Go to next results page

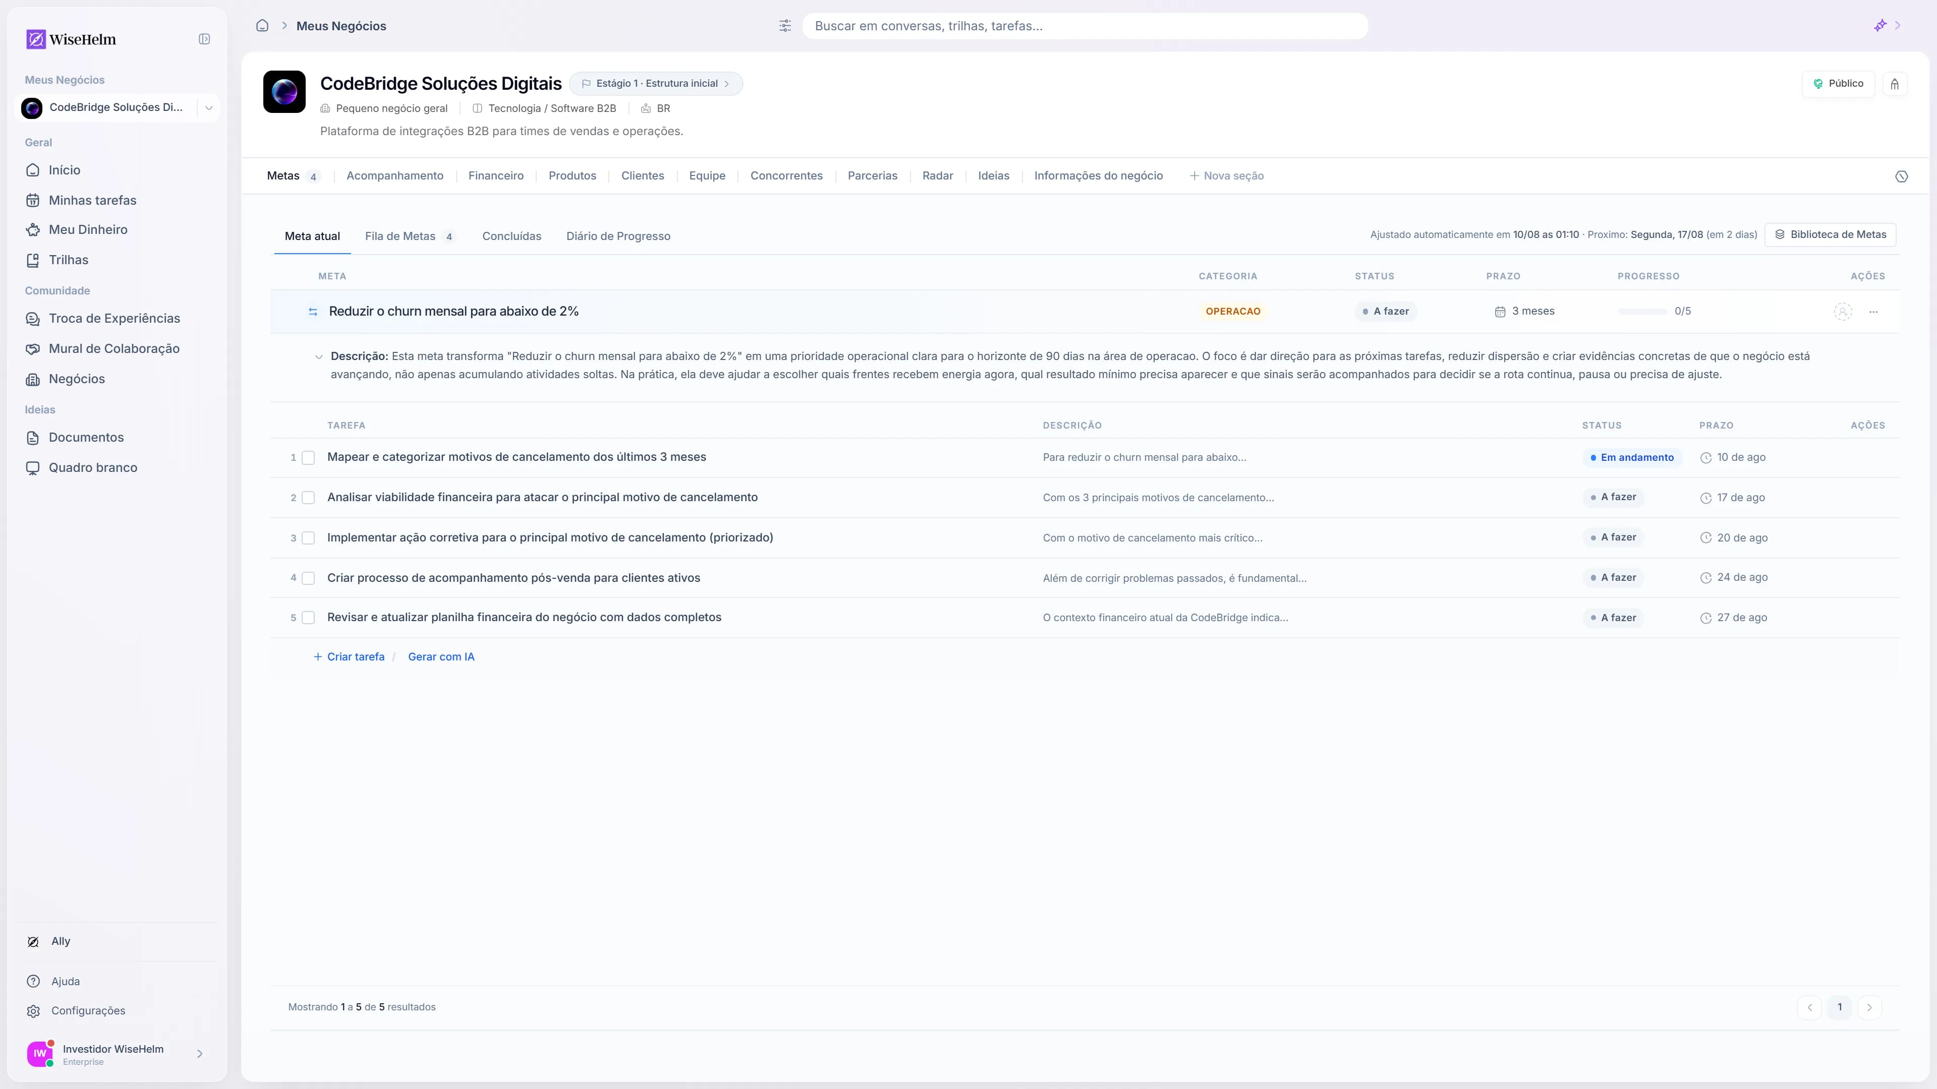[1869, 1007]
